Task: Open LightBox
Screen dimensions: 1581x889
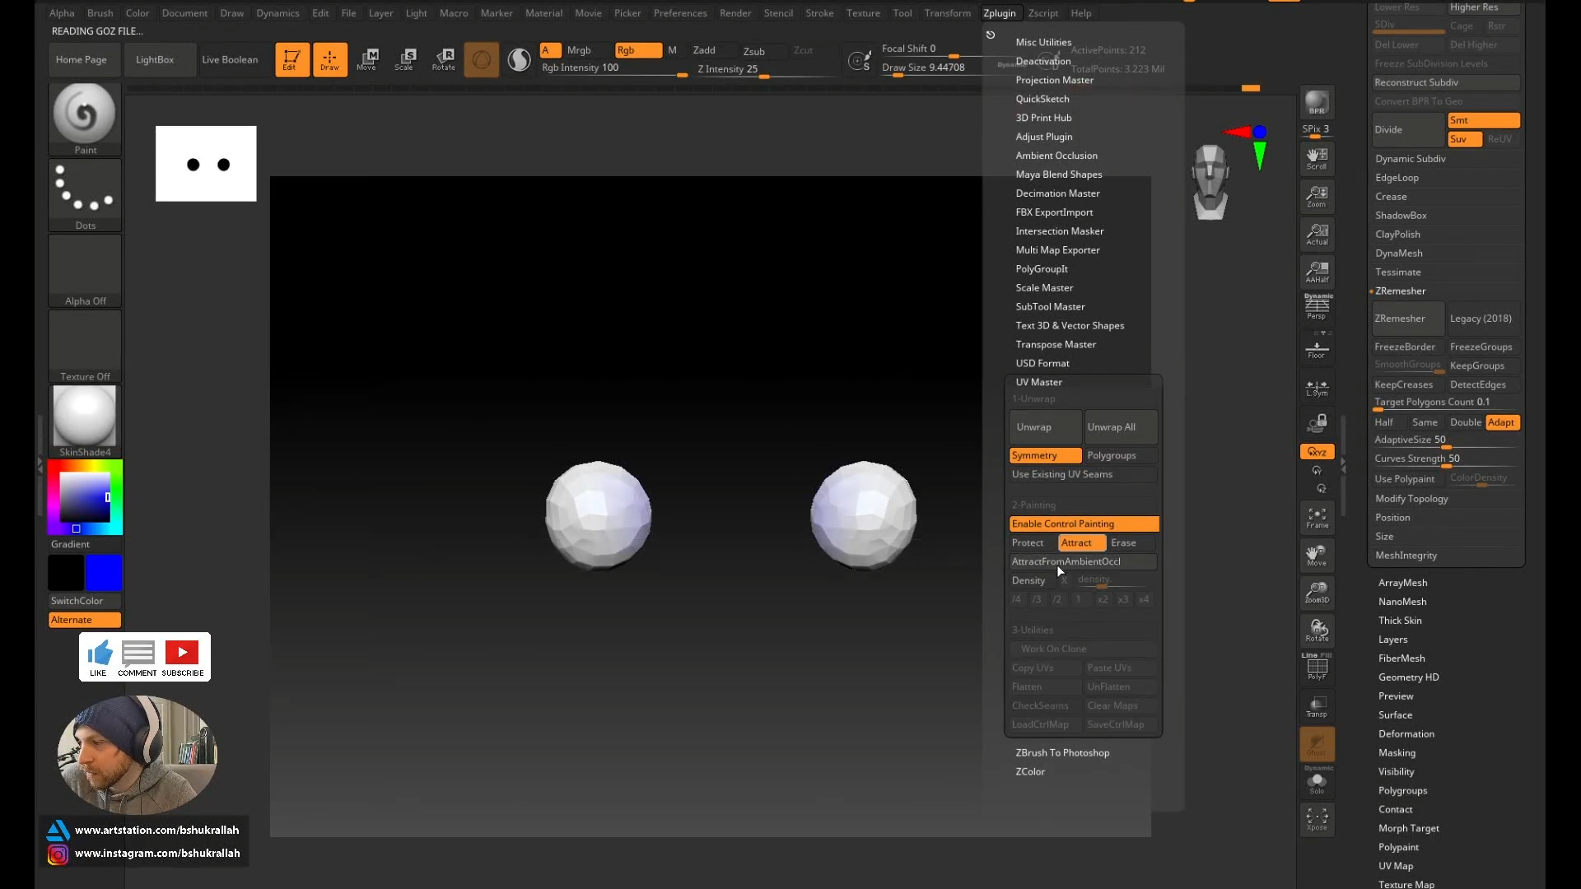Action: (x=155, y=60)
